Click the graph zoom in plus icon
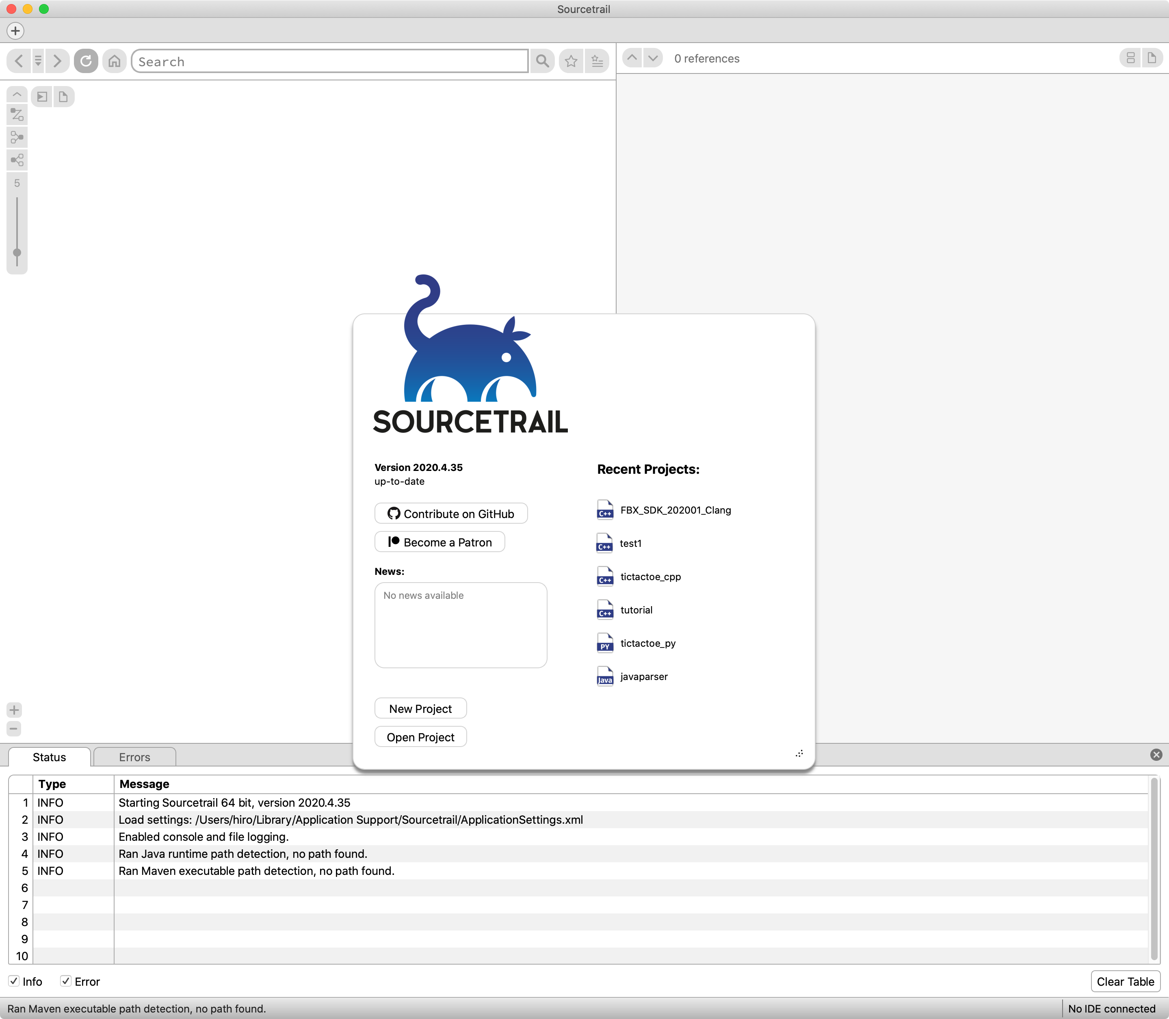The height and width of the screenshot is (1019, 1169). 14,710
